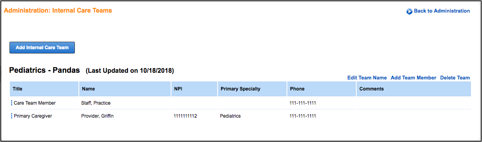The height and width of the screenshot is (142, 482).
Task: Click the phone number for Staff, Practice
Action: coord(303,103)
